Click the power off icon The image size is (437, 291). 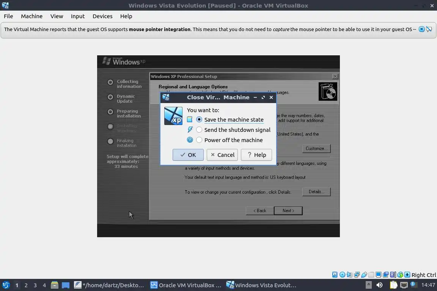pos(190,140)
